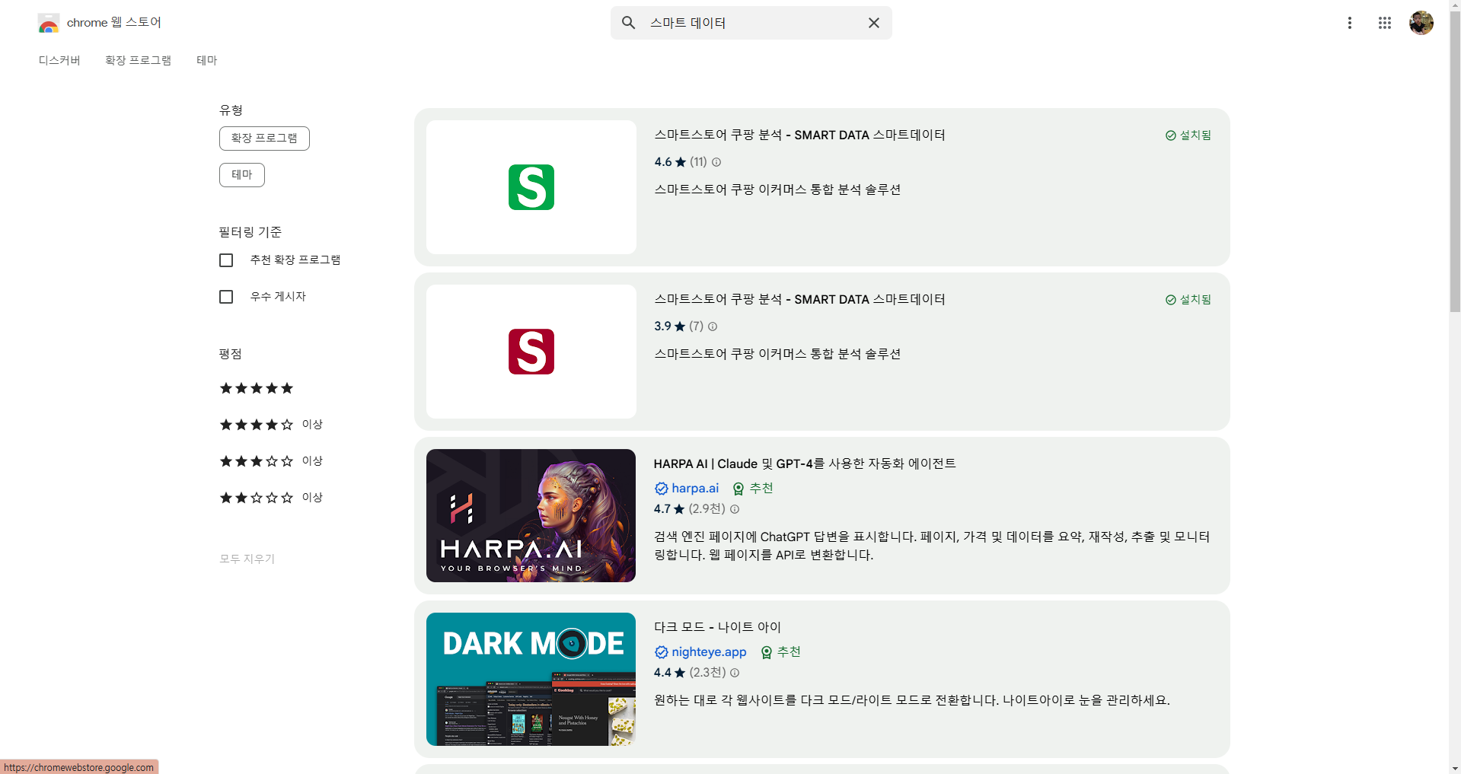
Task: Clear the search text with the X icon
Action: pos(874,23)
